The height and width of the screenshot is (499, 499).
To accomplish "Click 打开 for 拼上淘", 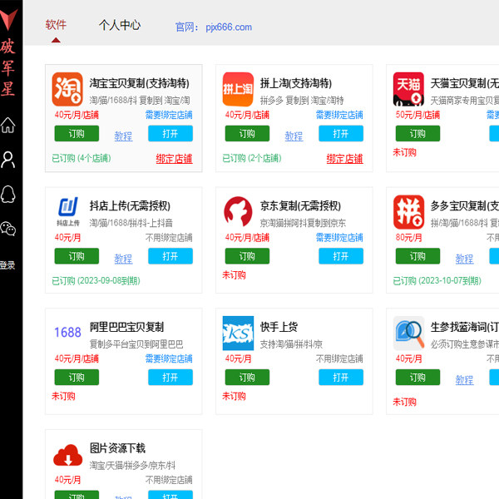I will click(x=341, y=133).
